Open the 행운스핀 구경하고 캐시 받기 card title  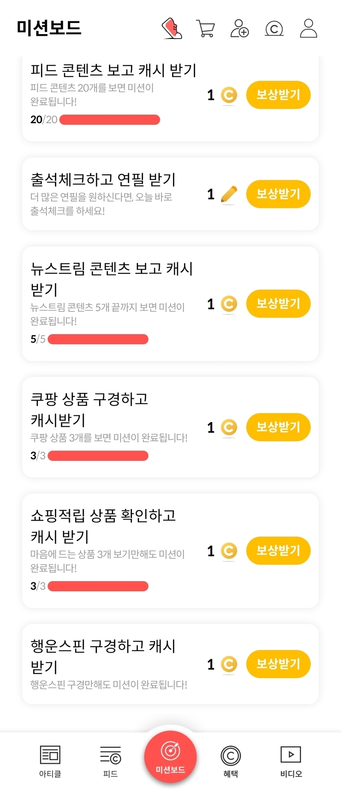(x=103, y=656)
